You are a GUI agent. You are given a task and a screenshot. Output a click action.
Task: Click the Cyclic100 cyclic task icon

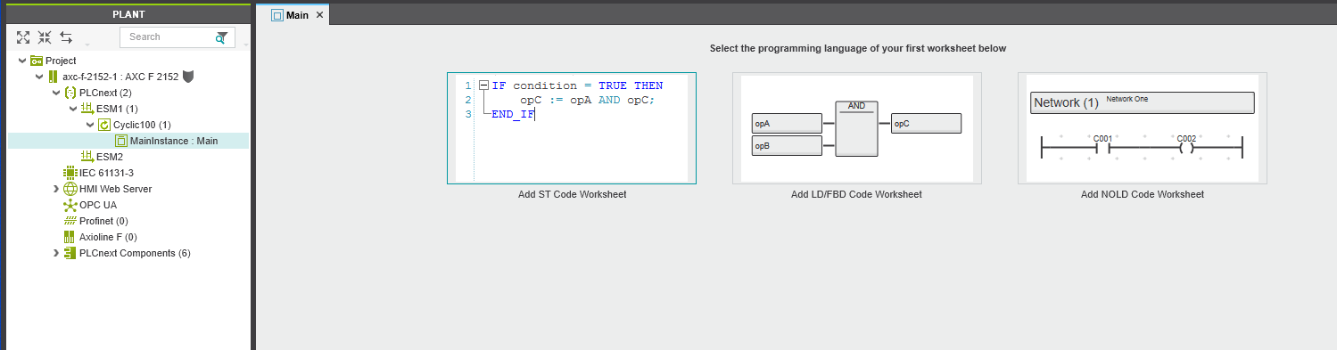pos(103,125)
